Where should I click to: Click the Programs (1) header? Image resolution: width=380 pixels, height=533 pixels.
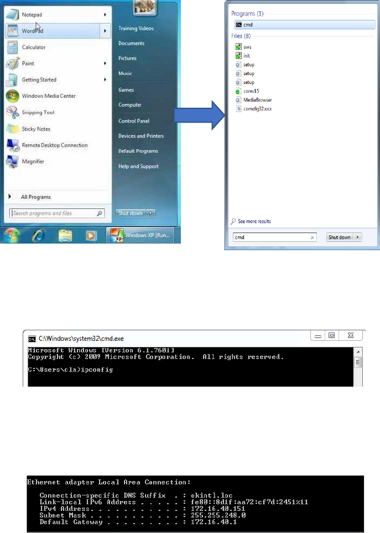click(x=247, y=14)
